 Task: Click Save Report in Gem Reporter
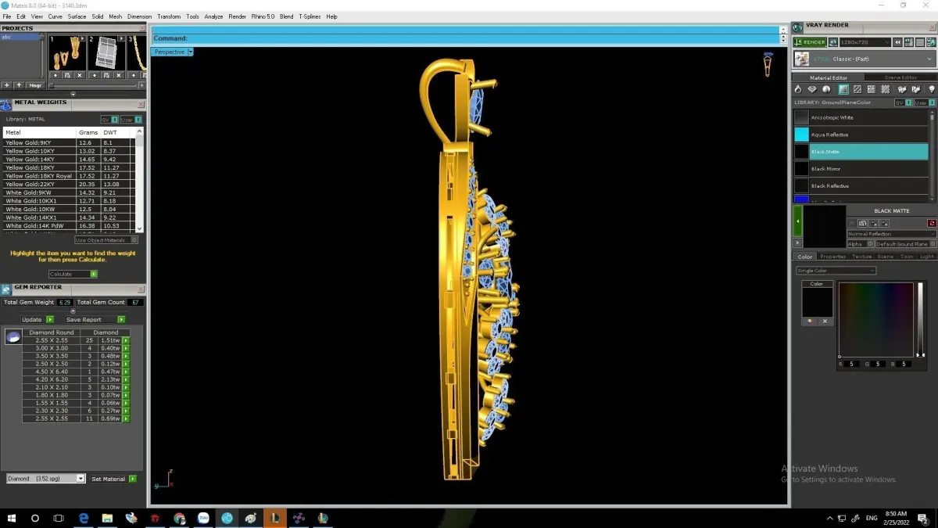tap(95, 319)
